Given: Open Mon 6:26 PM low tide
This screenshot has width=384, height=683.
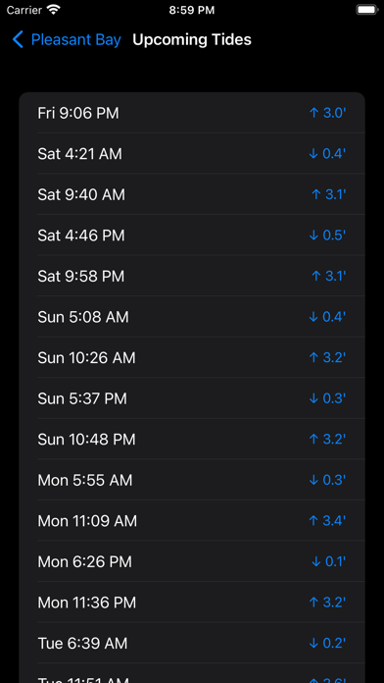Looking at the screenshot, I should 192,561.
